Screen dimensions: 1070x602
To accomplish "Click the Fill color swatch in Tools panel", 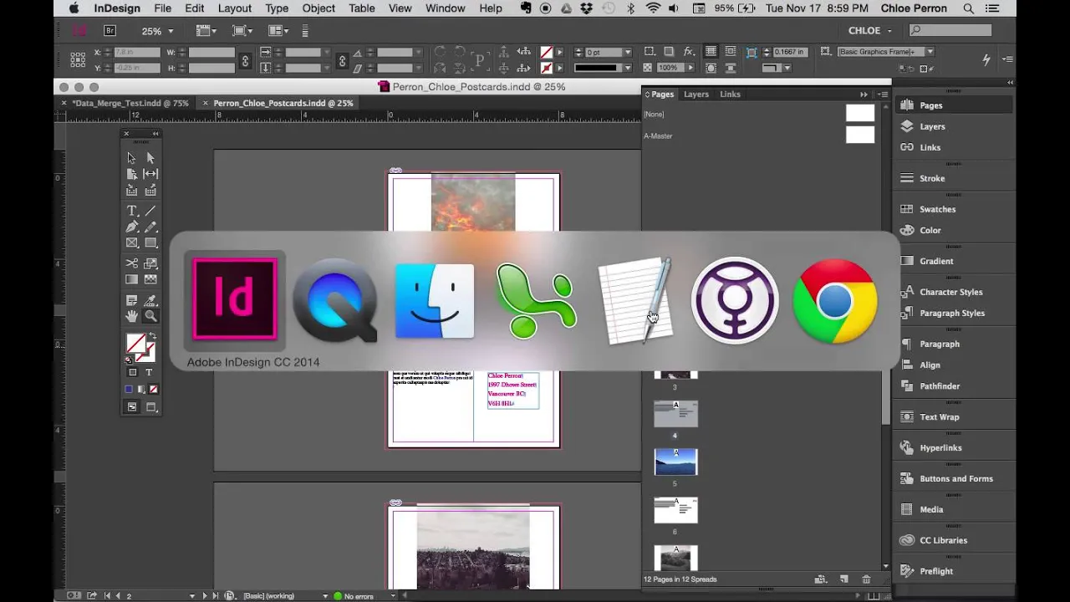I will click(x=135, y=343).
